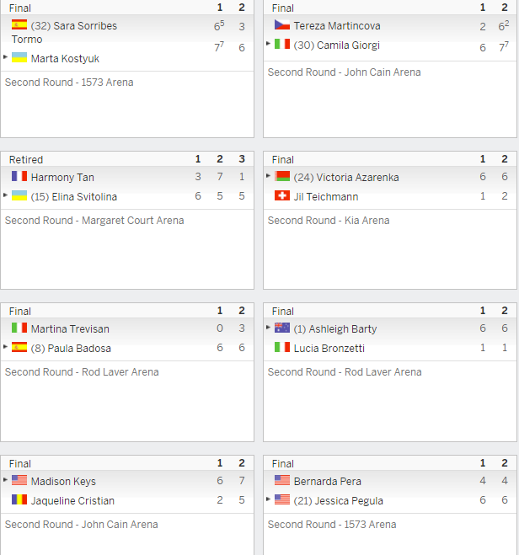Click Second Round - Kia Arena label
The height and width of the screenshot is (555, 519).
(329, 221)
